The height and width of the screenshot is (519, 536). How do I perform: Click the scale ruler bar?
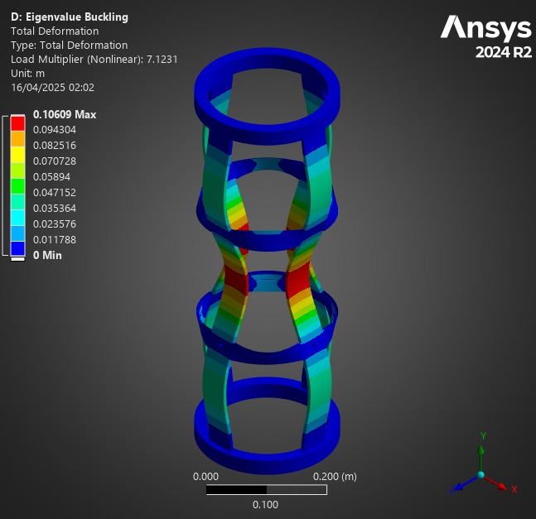(x=266, y=490)
